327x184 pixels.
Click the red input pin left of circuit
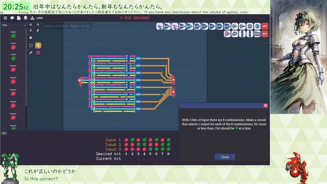click(x=80, y=81)
